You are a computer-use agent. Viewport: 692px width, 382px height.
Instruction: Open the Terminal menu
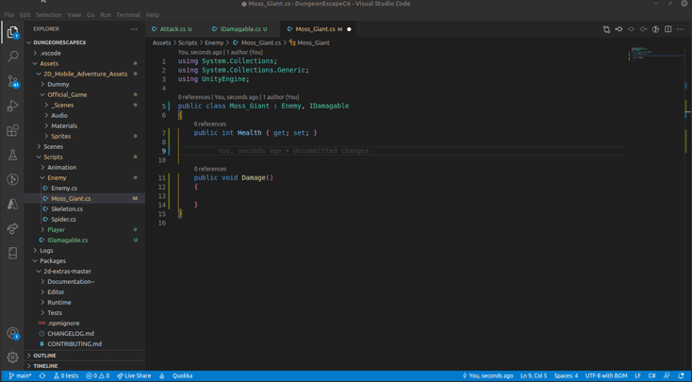128,14
